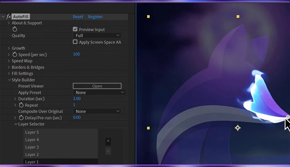The image size is (290, 167).
Task: Toggle the Speed (per sec) stopwatch
Action: click(15, 55)
